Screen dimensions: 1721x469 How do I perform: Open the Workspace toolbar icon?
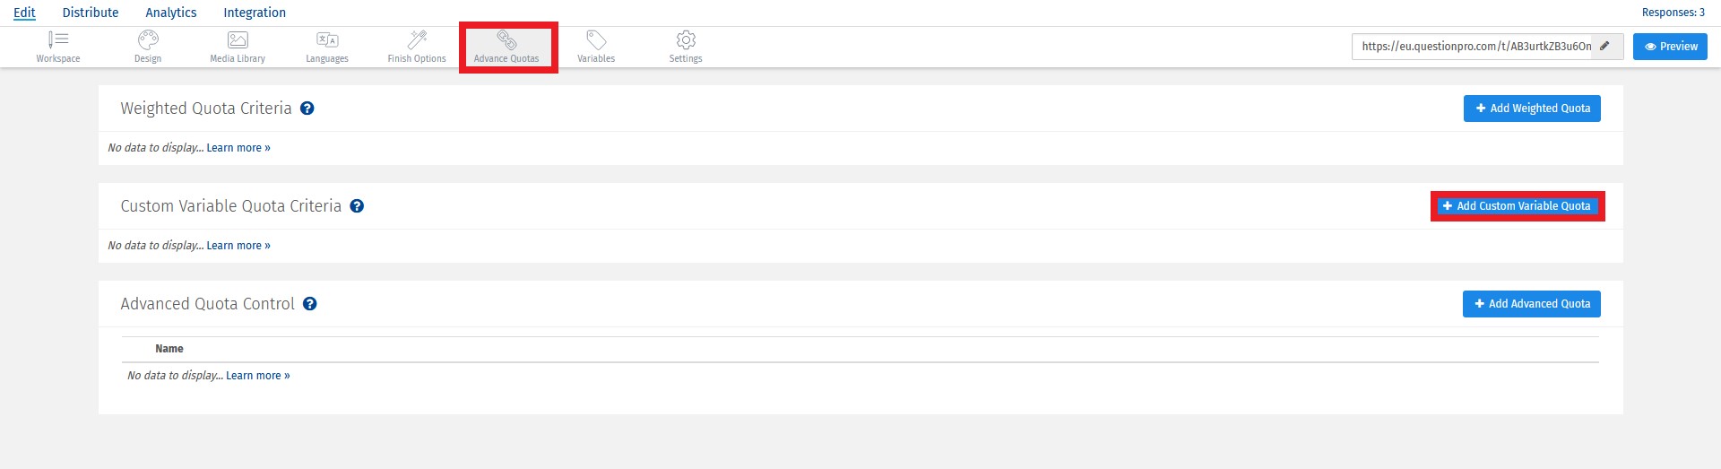[58, 40]
